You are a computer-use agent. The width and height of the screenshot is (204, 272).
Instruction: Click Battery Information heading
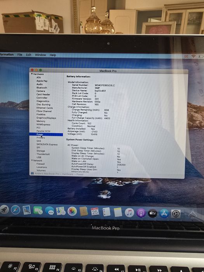coord(78,77)
